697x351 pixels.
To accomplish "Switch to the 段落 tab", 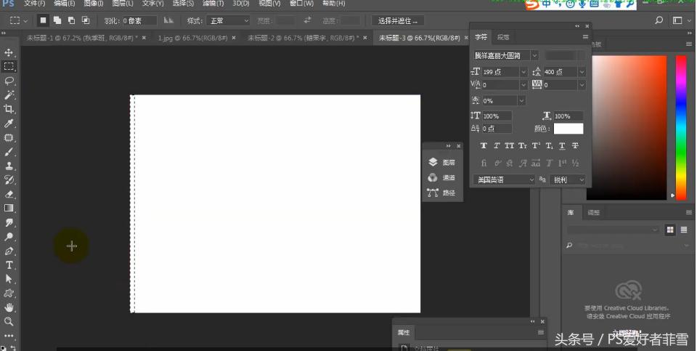I will point(503,37).
